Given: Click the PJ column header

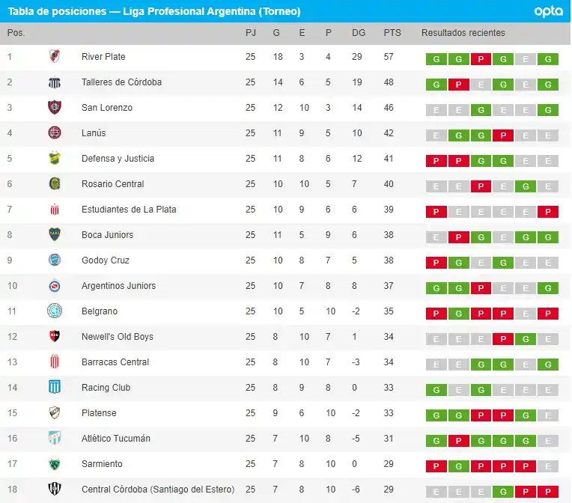Looking at the screenshot, I should tap(250, 33).
